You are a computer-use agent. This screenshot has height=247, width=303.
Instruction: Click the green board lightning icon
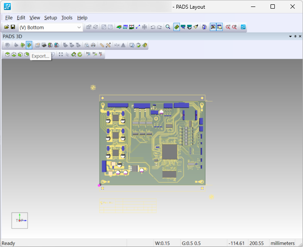tap(145, 45)
